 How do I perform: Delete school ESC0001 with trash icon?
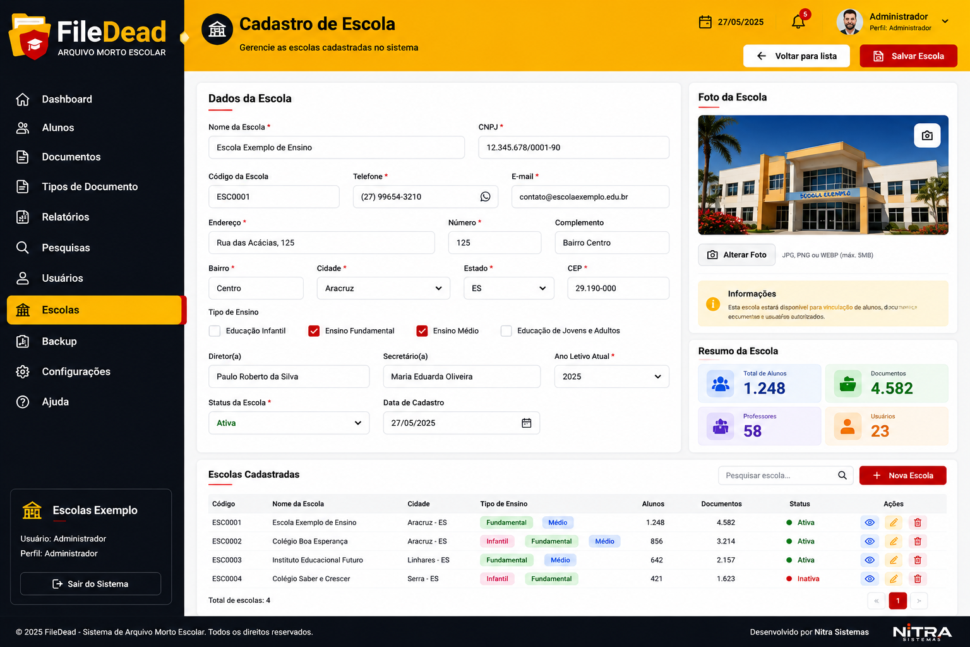(918, 523)
